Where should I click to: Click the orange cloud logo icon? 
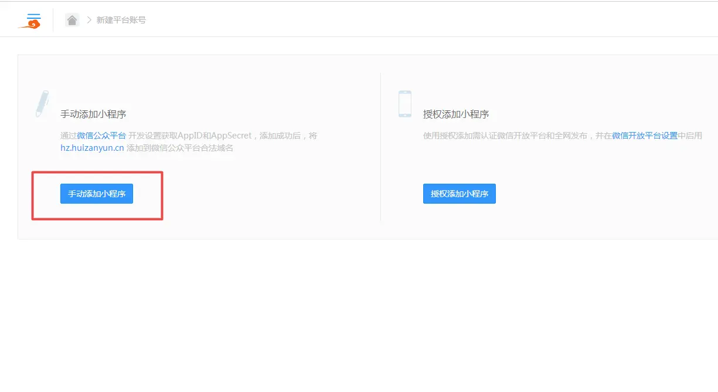(30, 21)
